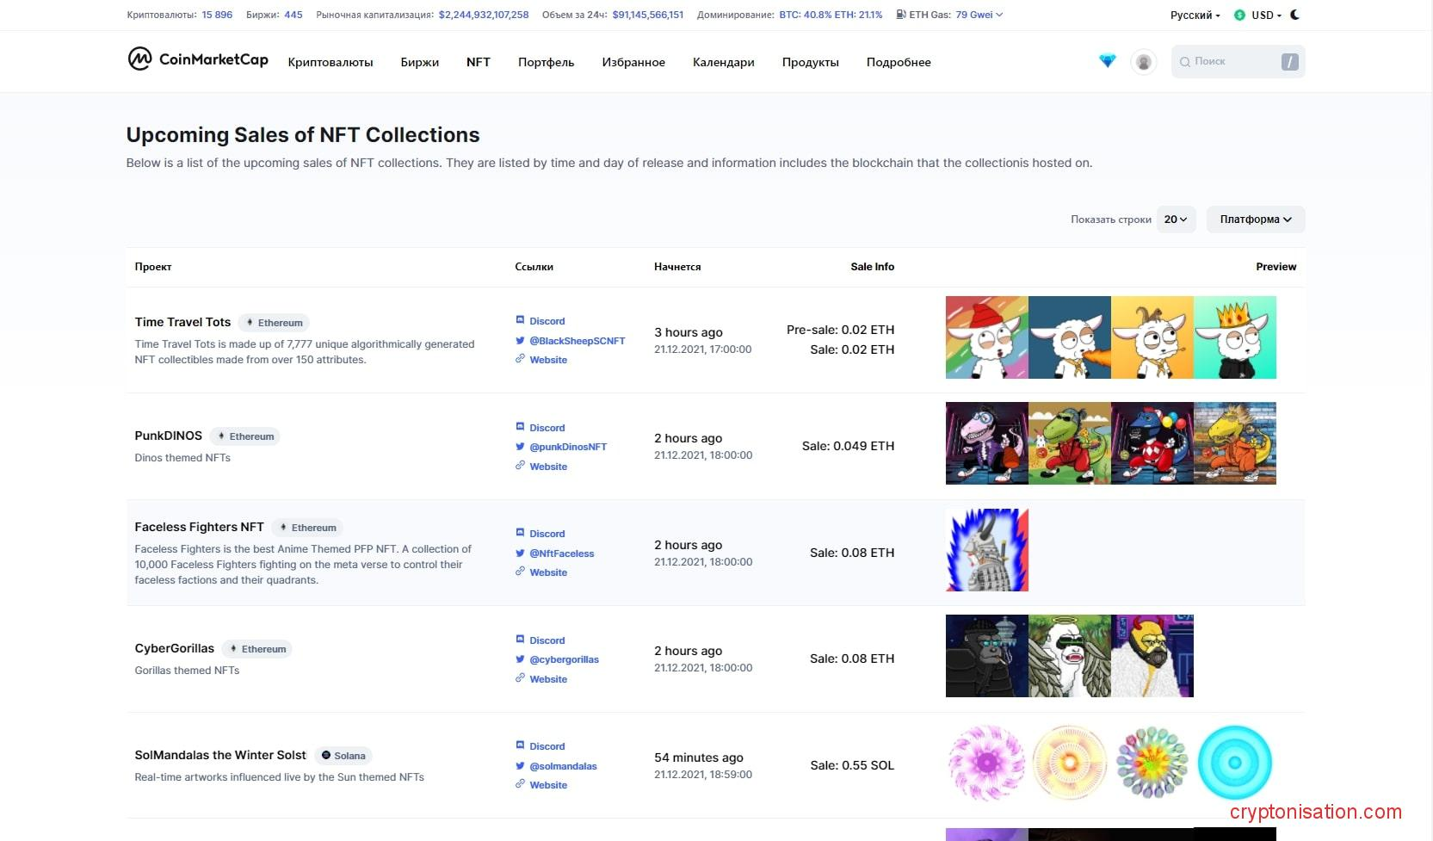Expand ETH Gas 79 Gwei details

click(x=979, y=15)
